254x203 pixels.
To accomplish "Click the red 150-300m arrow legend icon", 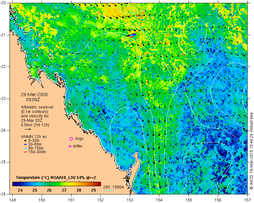I will coord(25,152).
